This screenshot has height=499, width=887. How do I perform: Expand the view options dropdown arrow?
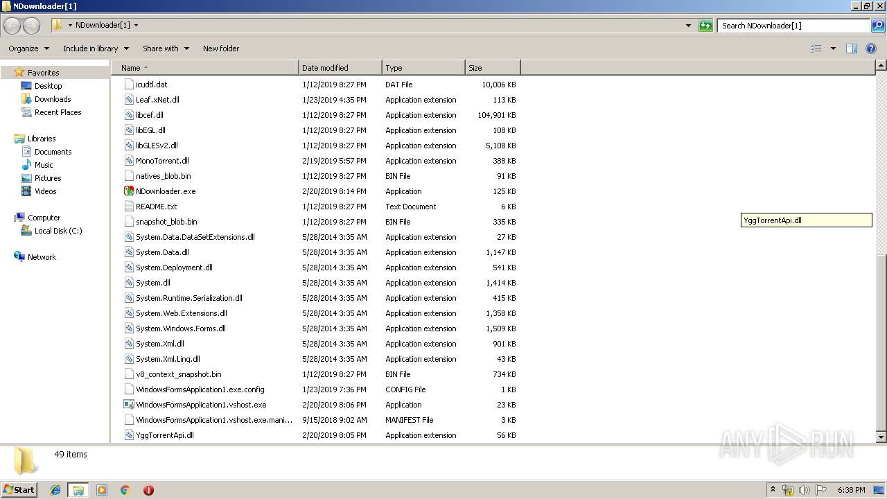(x=833, y=49)
